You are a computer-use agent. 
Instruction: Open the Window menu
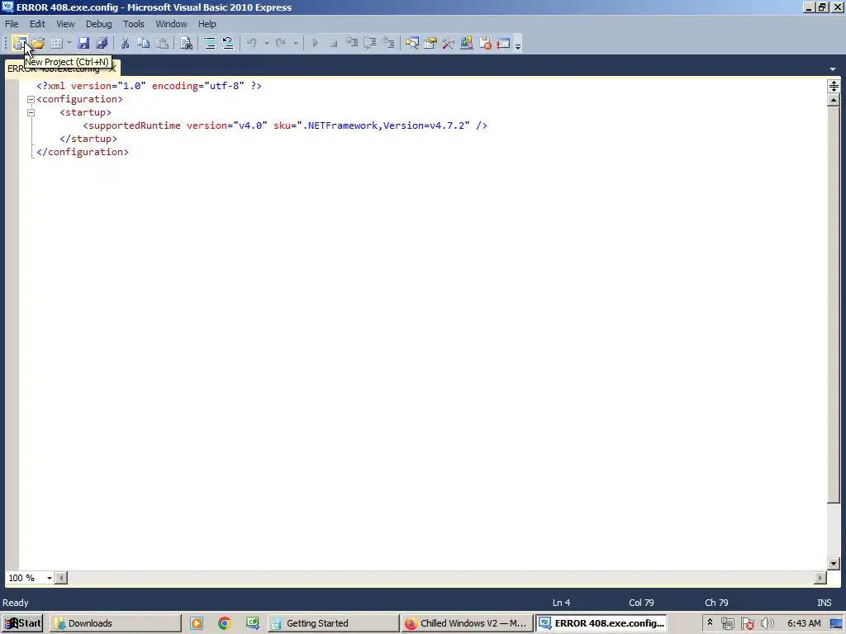pyautogui.click(x=172, y=24)
